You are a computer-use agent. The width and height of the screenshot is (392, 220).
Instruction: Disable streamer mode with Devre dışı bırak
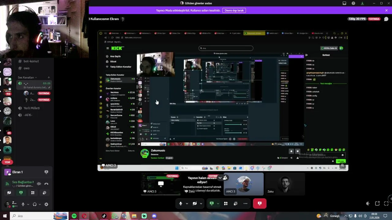click(234, 10)
